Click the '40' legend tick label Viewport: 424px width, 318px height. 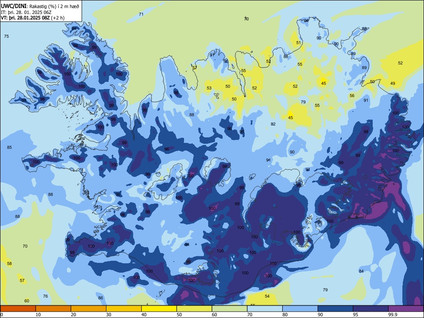[144, 315]
